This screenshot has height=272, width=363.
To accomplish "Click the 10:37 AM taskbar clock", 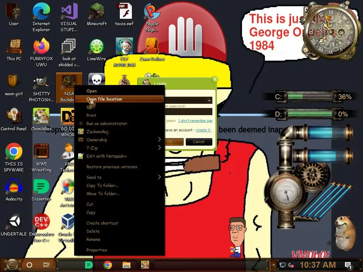I will click(318, 265).
